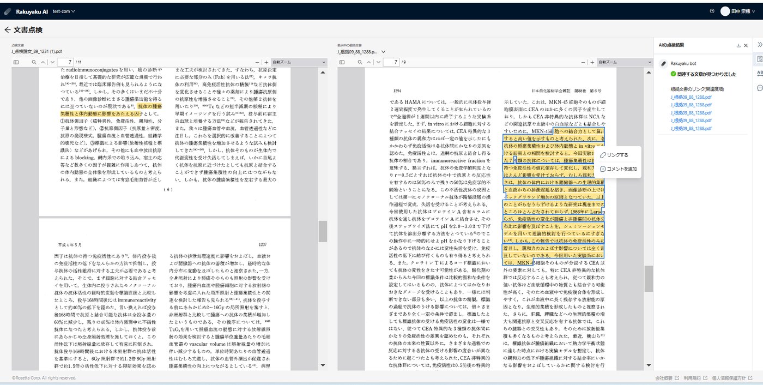The width and height of the screenshot is (763, 385).
Task: Zoom out in the left PDF viewer
Action: pyautogui.click(x=257, y=62)
